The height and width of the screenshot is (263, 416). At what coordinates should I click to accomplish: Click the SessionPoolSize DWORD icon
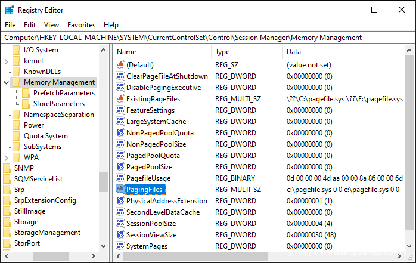[x=120, y=223]
